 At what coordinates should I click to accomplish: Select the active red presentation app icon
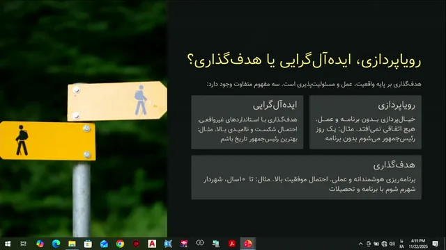click(x=248, y=244)
